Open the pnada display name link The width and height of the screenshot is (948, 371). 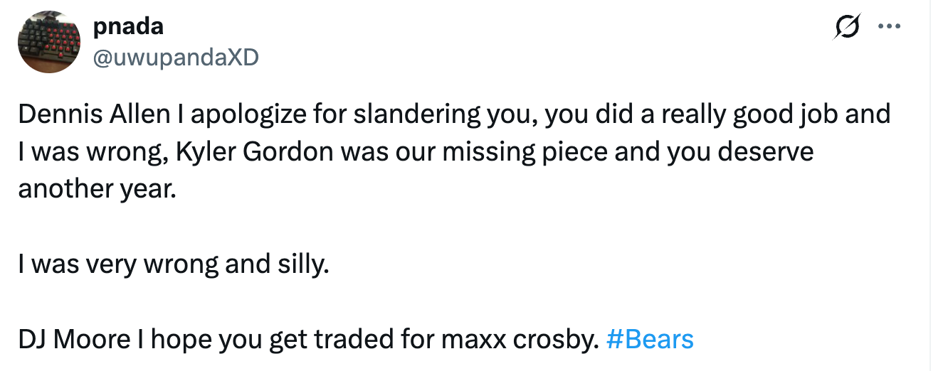129,26
